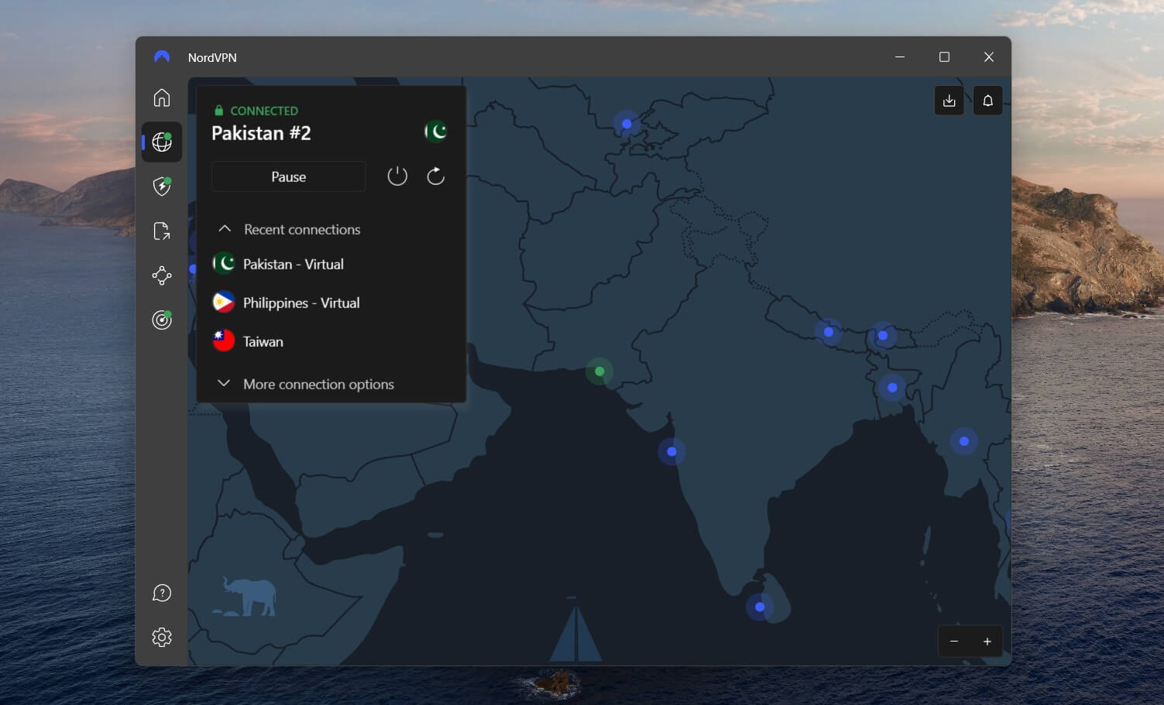Select the VPN globe icon in sidebar

(x=162, y=142)
